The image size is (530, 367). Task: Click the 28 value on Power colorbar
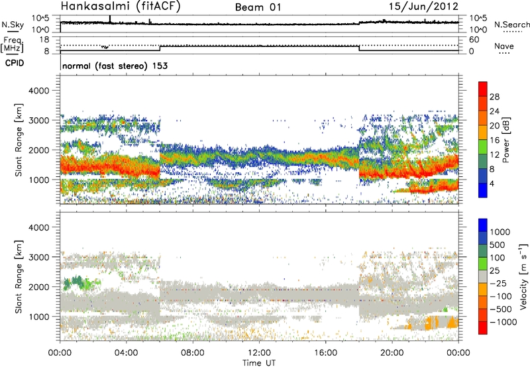click(x=494, y=97)
